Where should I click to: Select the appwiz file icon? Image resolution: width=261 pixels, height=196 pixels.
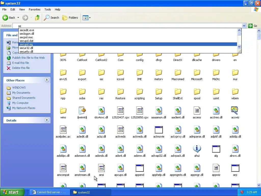216,168
